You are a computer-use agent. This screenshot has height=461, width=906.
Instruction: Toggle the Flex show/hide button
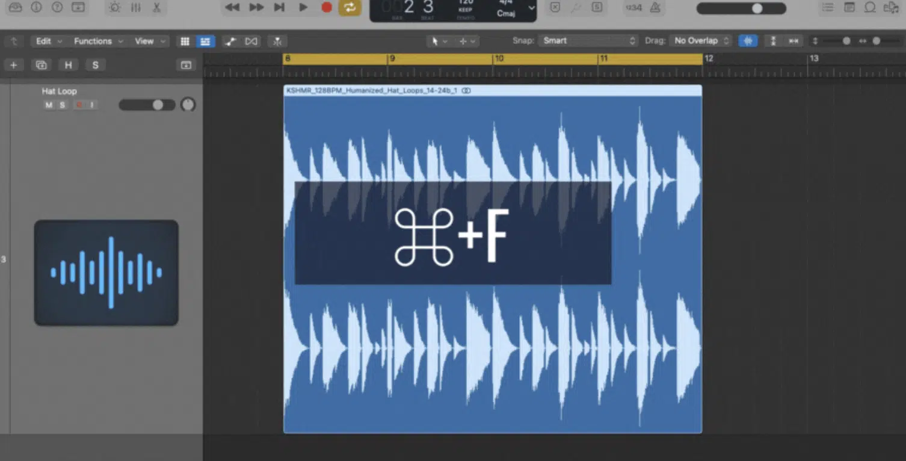251,41
